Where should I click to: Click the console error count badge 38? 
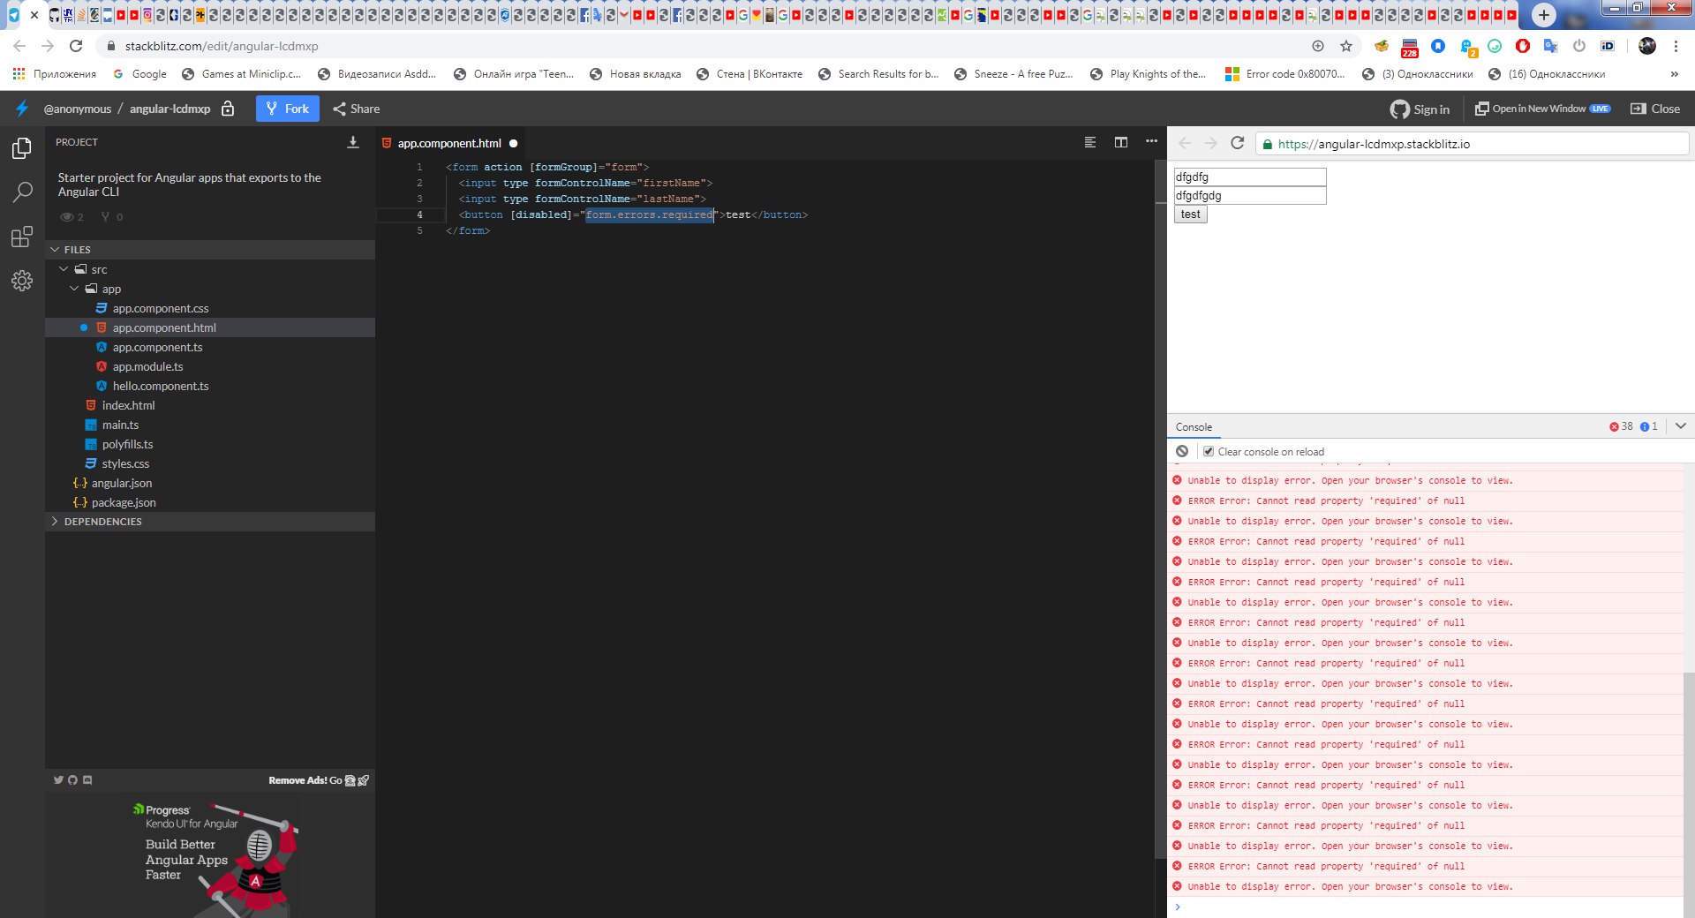click(1621, 426)
